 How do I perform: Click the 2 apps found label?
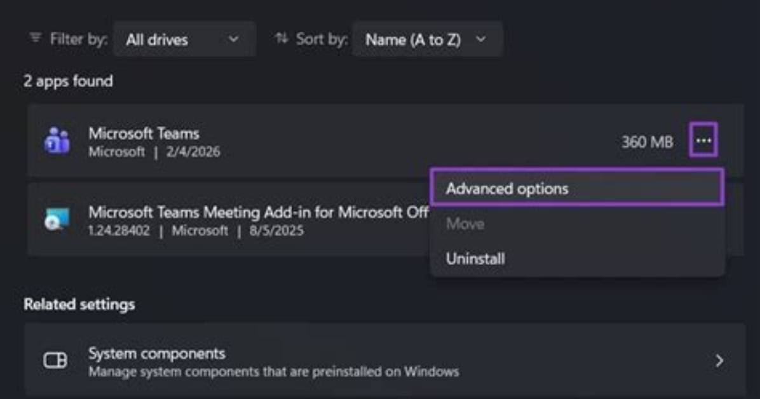[69, 81]
